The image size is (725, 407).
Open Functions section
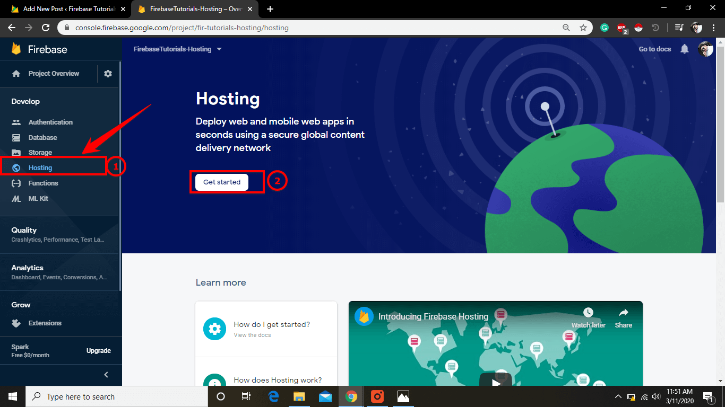(44, 183)
